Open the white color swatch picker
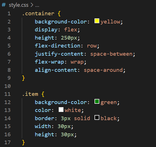Screen dimensions: 156x147 point(61,109)
